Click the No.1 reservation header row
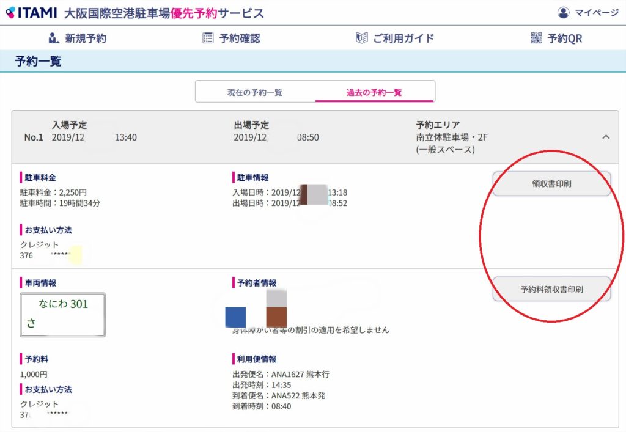The height and width of the screenshot is (432, 626). click(x=306, y=137)
